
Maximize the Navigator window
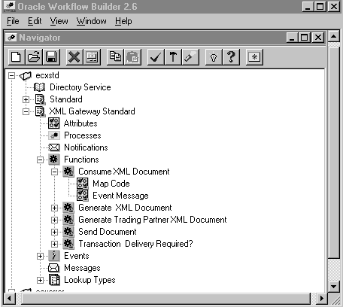304,38
